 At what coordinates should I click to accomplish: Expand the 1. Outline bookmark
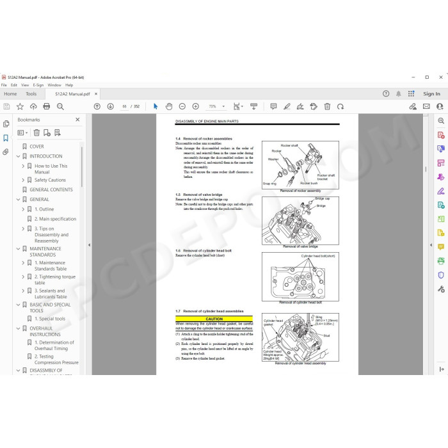coord(23,209)
